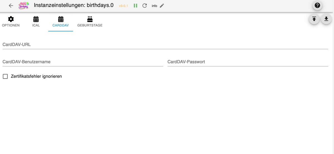Click the v3.0.1 version label
The width and height of the screenshot is (334, 154).
[123, 6]
